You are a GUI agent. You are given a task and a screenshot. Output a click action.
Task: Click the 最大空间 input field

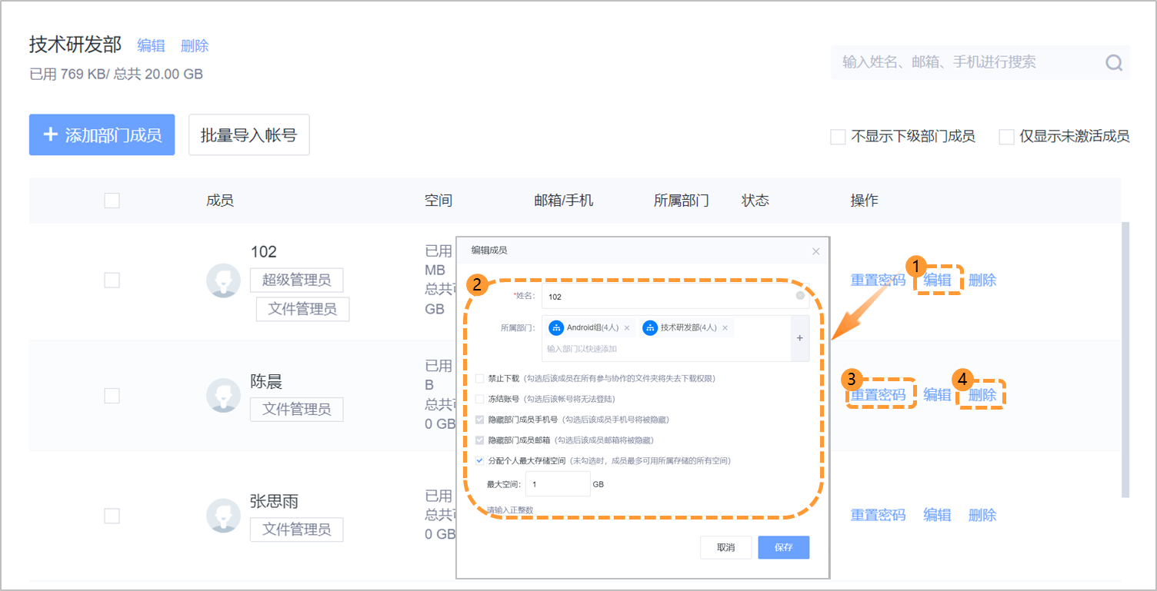pos(558,484)
